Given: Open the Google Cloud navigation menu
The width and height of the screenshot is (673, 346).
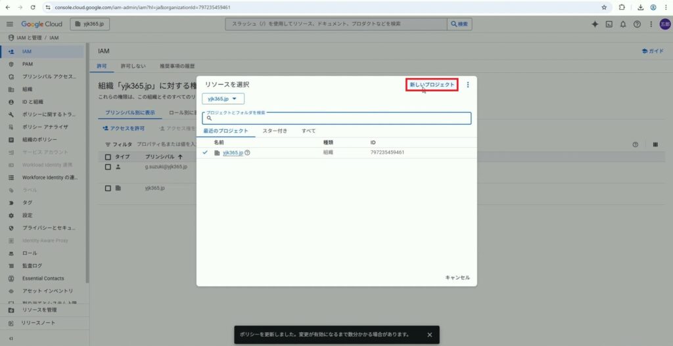Looking at the screenshot, I should [x=10, y=24].
